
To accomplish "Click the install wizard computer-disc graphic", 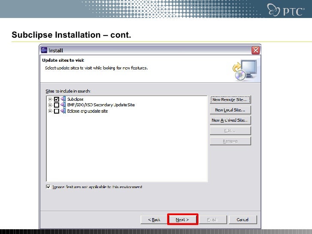I will 245,70.
